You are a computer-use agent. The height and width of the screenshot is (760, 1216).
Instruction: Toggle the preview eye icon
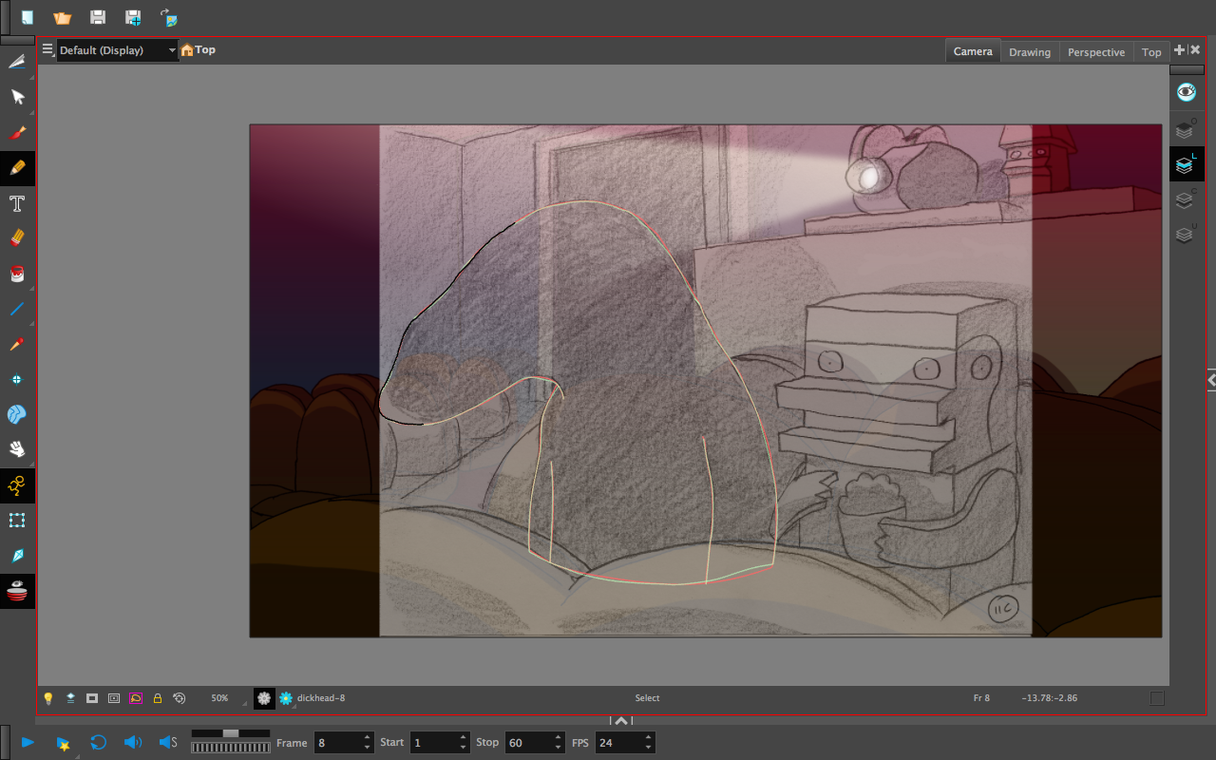(1186, 92)
